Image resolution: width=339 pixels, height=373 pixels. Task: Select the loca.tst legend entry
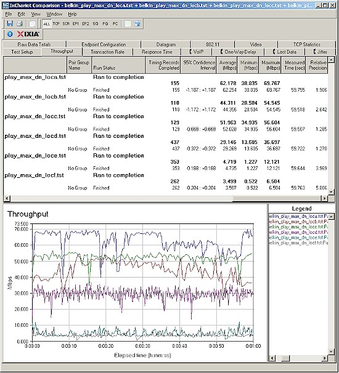pyautogui.click(x=298, y=216)
